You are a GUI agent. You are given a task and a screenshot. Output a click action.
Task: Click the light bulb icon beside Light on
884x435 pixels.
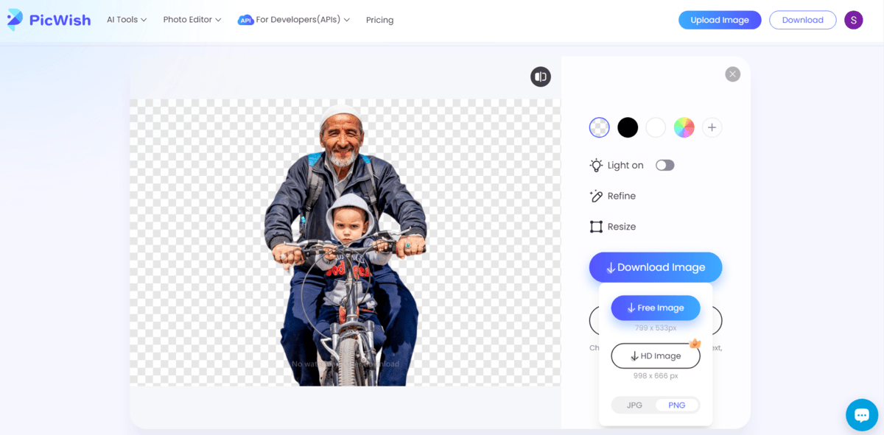[595, 165]
